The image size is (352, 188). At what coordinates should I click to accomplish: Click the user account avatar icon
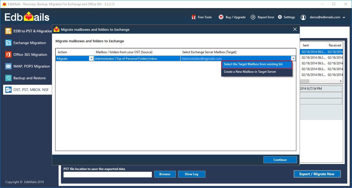[x=303, y=17]
